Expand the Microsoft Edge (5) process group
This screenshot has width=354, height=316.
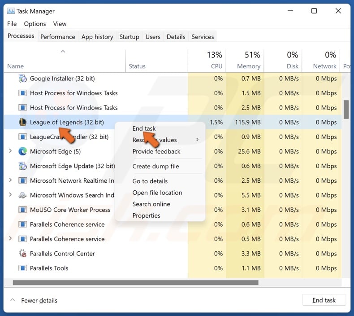10,151
